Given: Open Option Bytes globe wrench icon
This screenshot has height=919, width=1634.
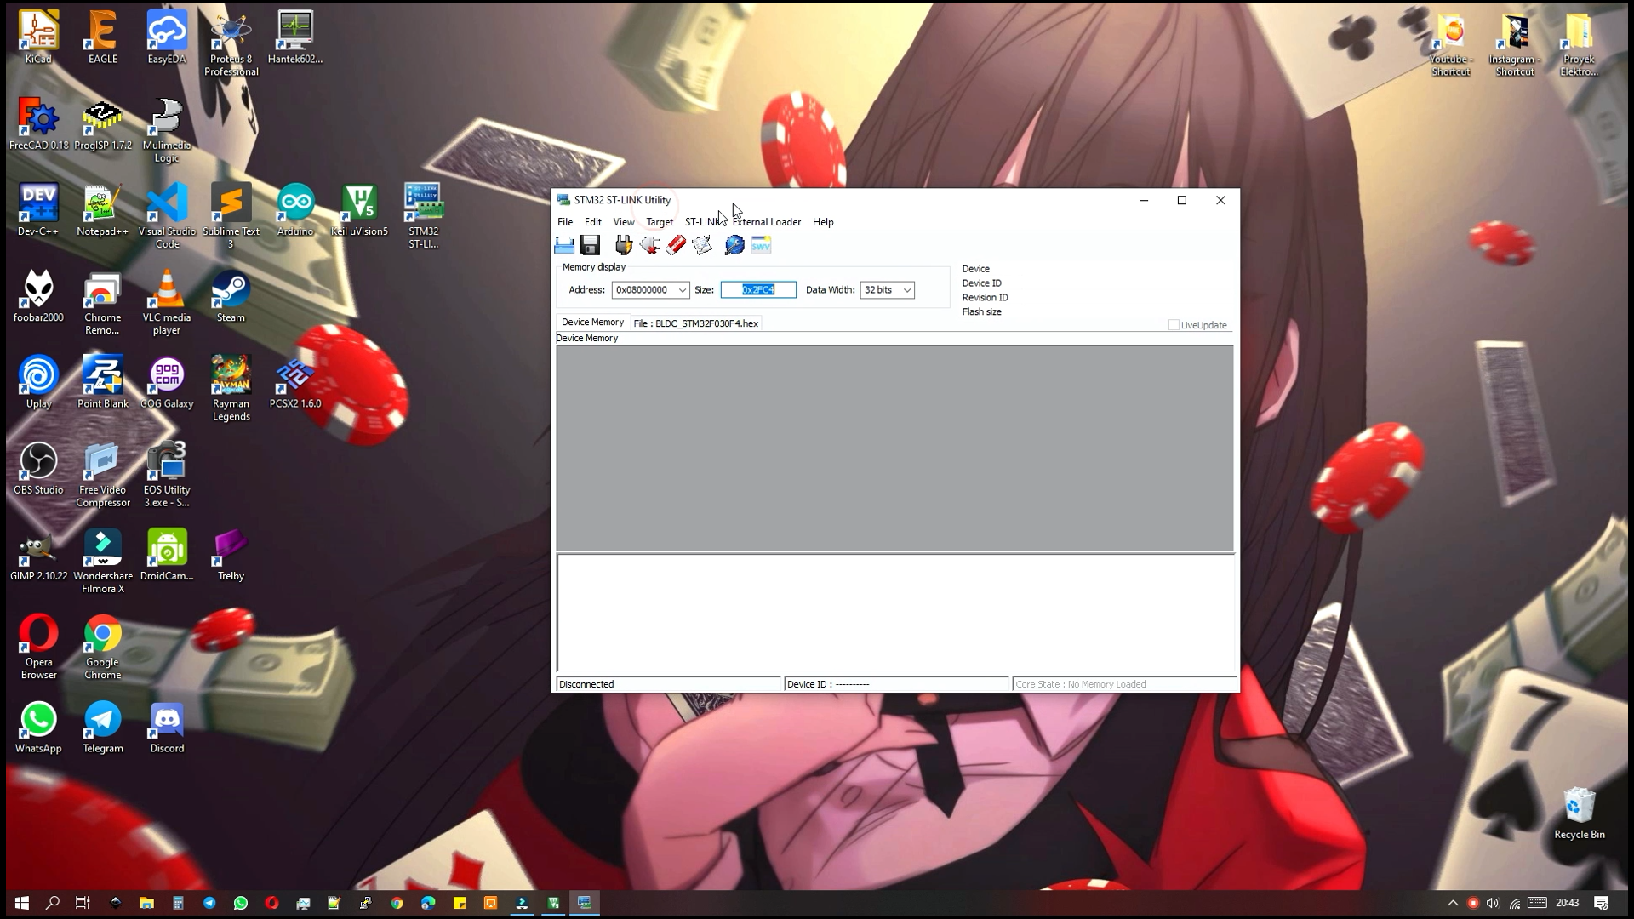Looking at the screenshot, I should point(734,246).
